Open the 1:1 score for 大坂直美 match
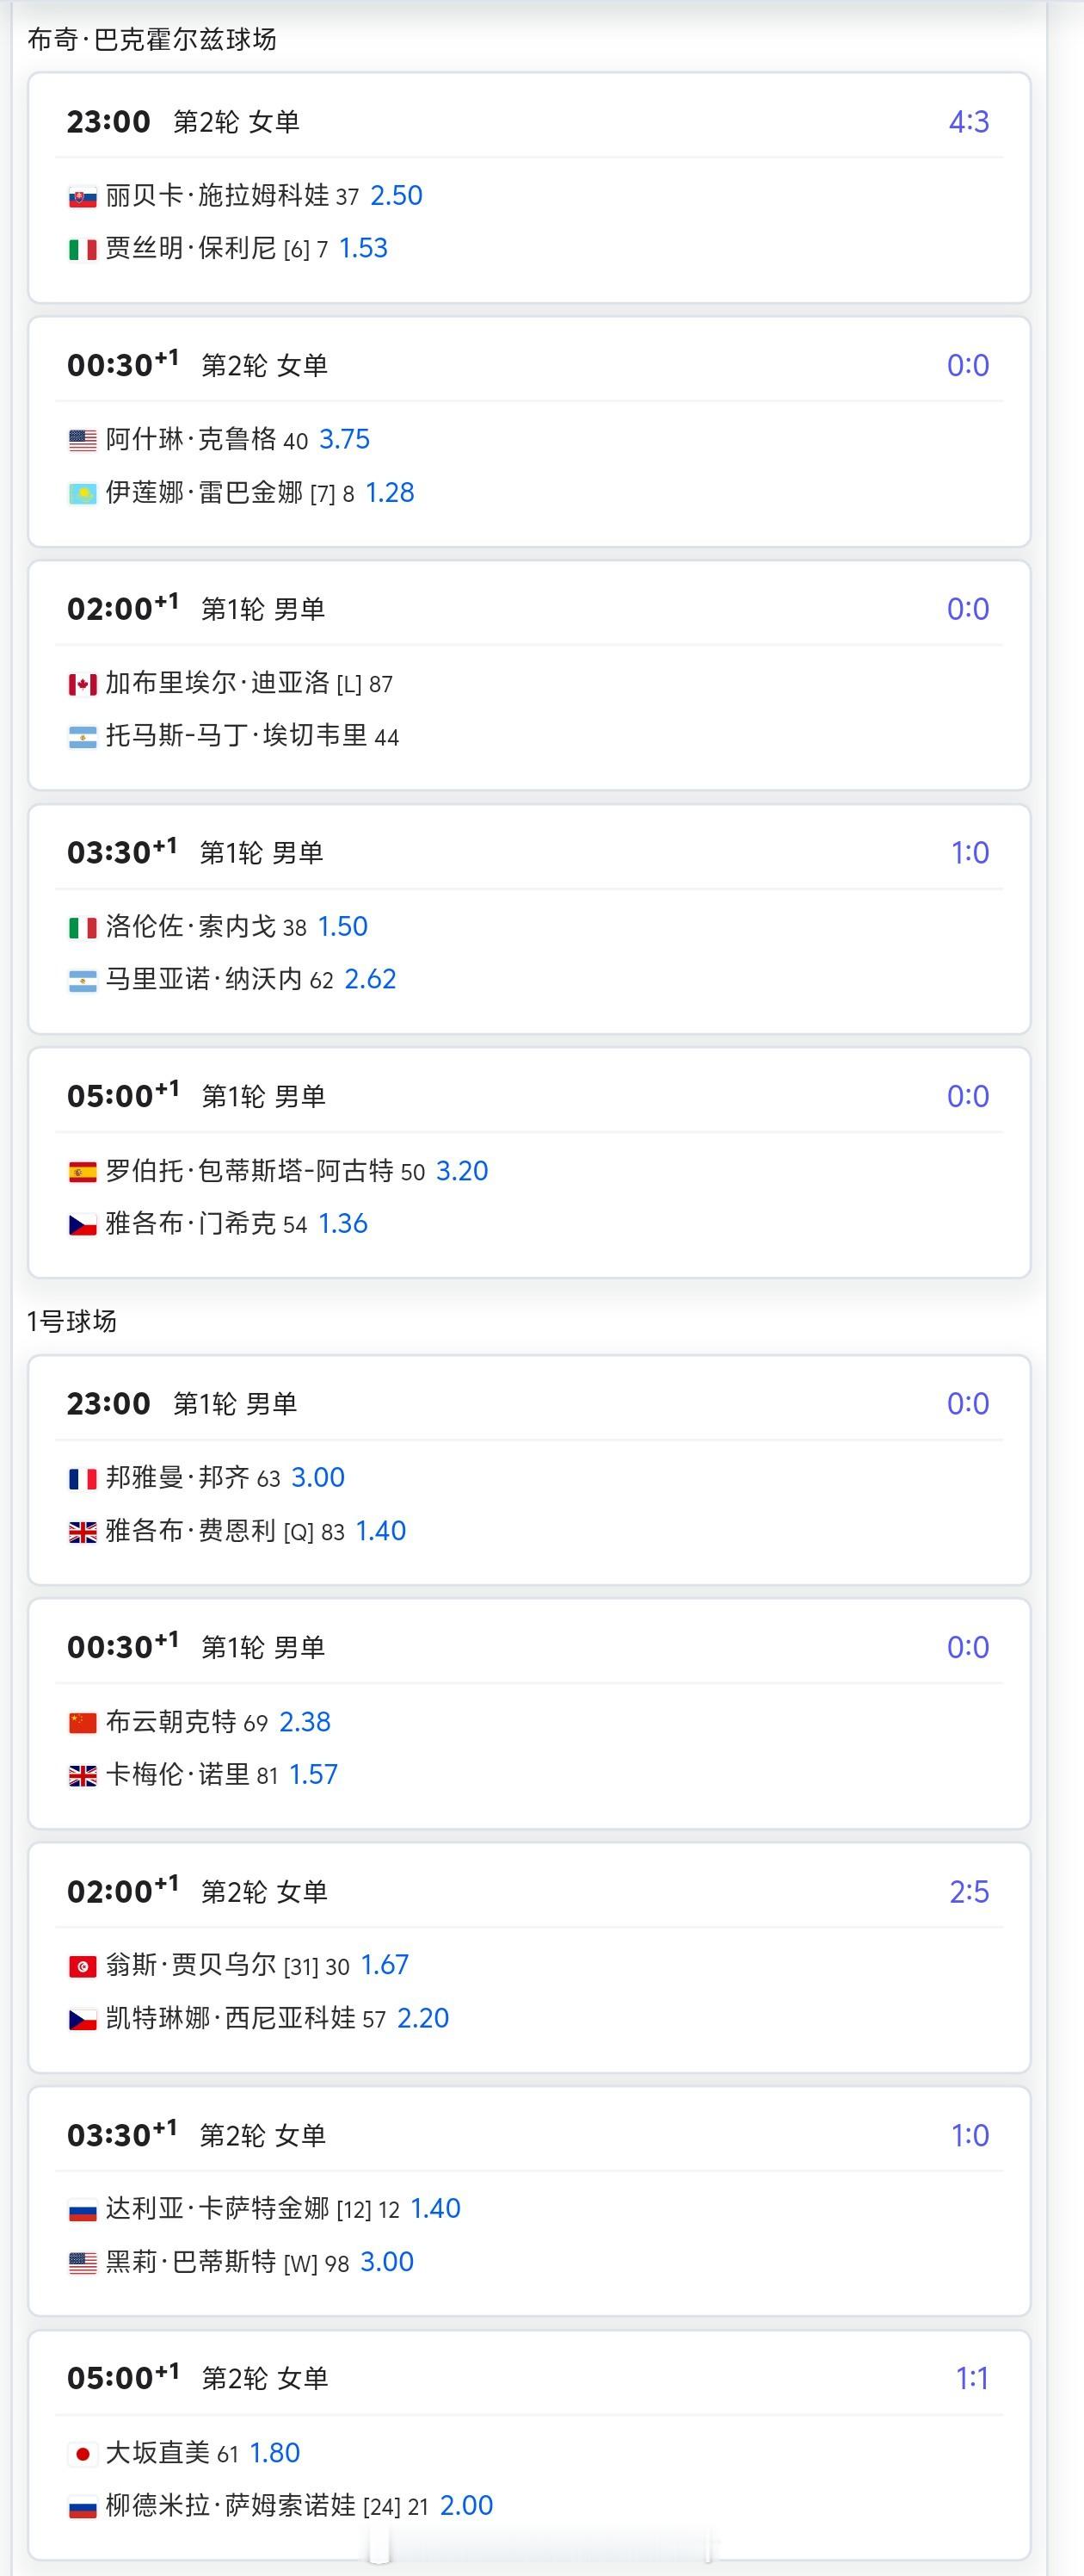The height and width of the screenshot is (2576, 1084). point(971,2379)
